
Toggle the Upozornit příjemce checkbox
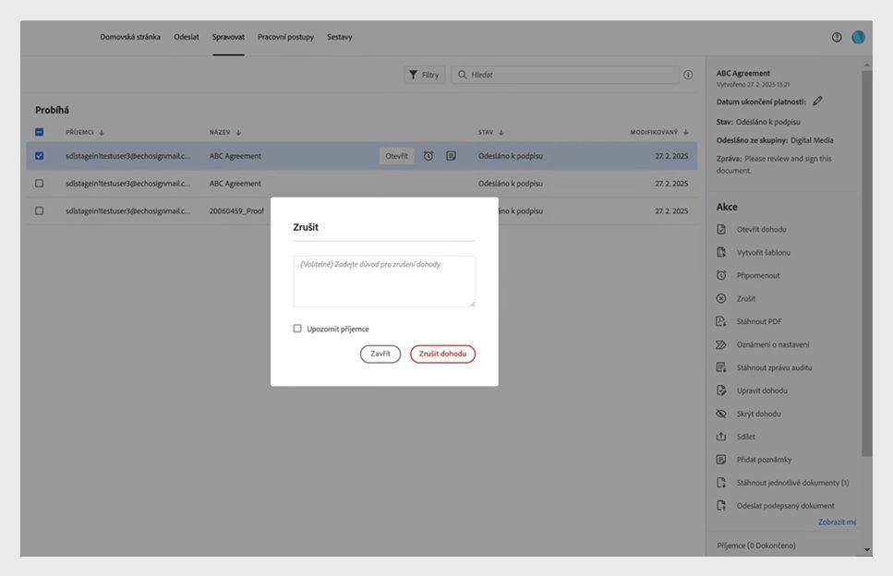[297, 329]
